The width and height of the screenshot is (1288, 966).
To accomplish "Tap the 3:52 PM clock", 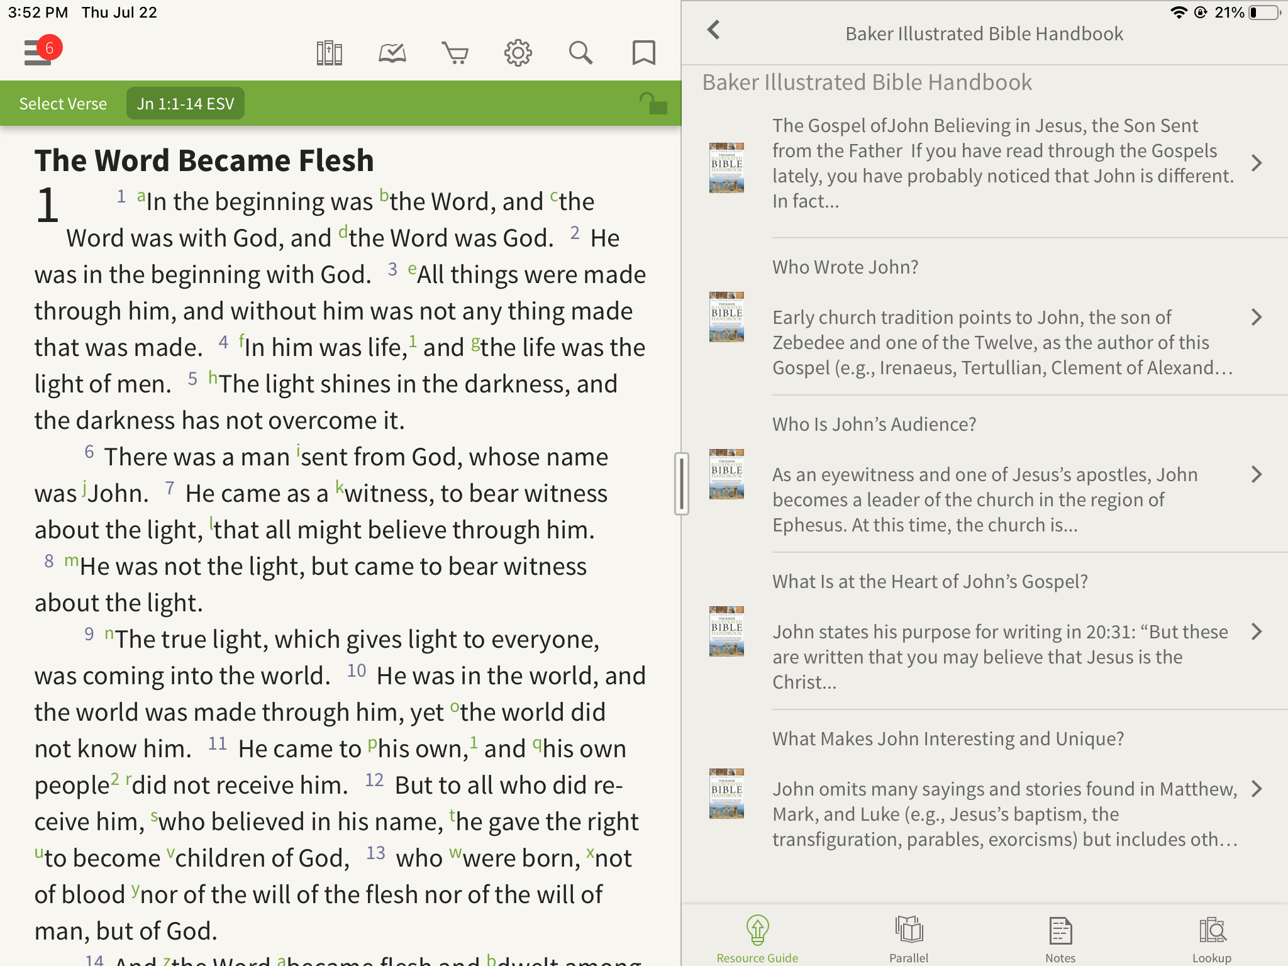I will [38, 13].
